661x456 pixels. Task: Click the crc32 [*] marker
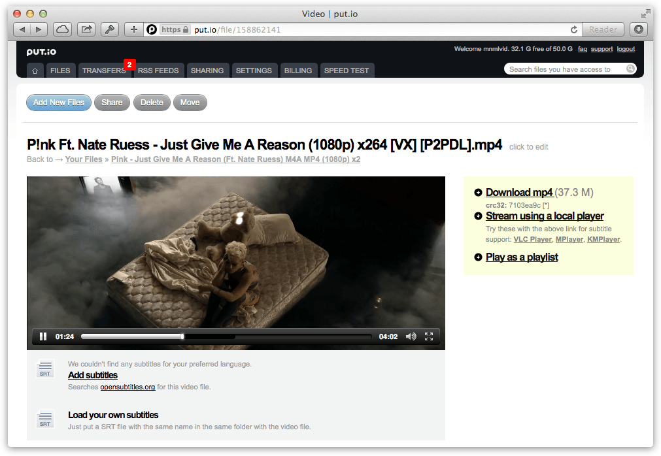coord(545,206)
